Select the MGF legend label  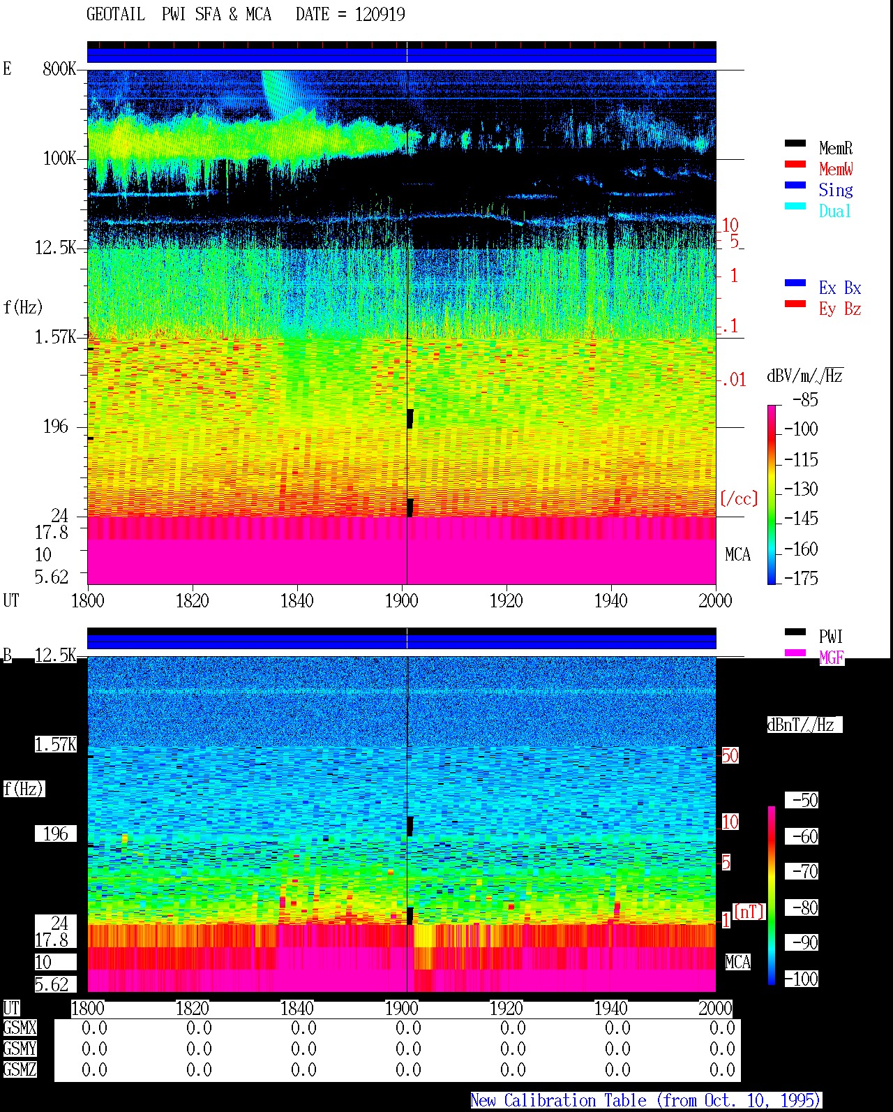pyautogui.click(x=832, y=658)
